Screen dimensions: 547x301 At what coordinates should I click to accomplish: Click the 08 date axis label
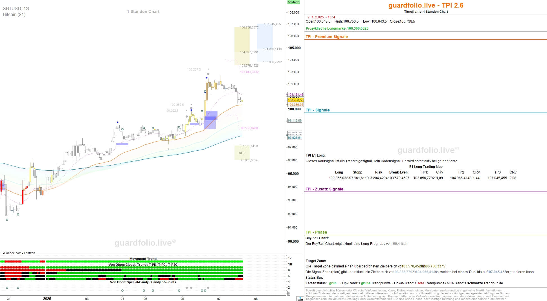coord(256,298)
